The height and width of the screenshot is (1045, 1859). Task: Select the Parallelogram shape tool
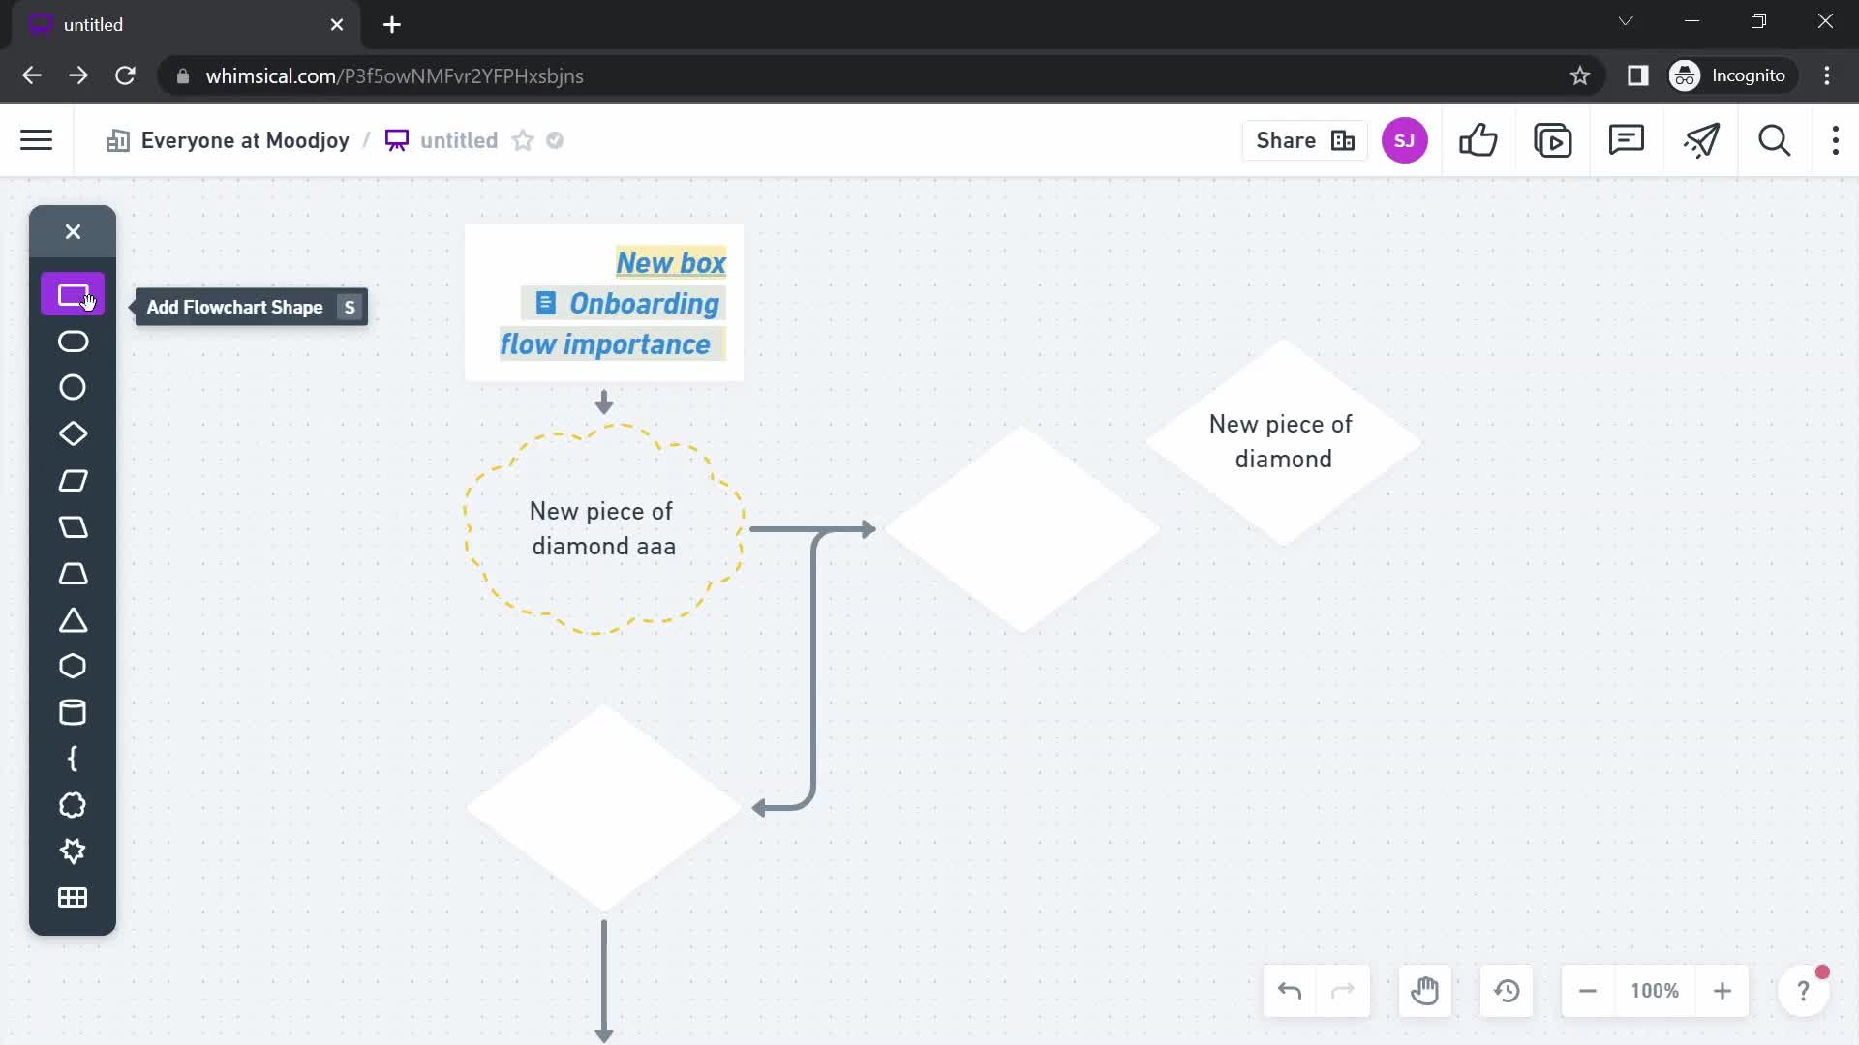click(72, 480)
